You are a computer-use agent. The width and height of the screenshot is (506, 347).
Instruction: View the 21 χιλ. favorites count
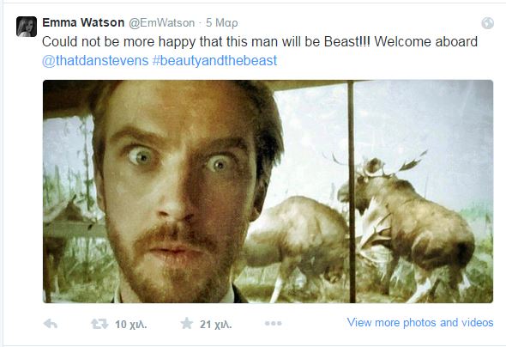[x=215, y=325]
